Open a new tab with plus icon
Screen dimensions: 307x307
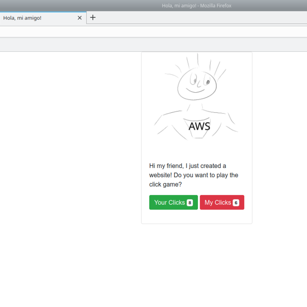click(x=93, y=17)
